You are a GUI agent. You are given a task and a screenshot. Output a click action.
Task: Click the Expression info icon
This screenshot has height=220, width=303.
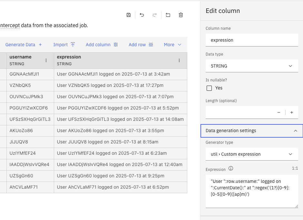pos(231,169)
